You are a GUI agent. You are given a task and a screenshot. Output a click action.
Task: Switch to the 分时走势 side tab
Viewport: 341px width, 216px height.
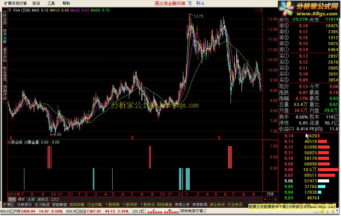(x=5, y=18)
